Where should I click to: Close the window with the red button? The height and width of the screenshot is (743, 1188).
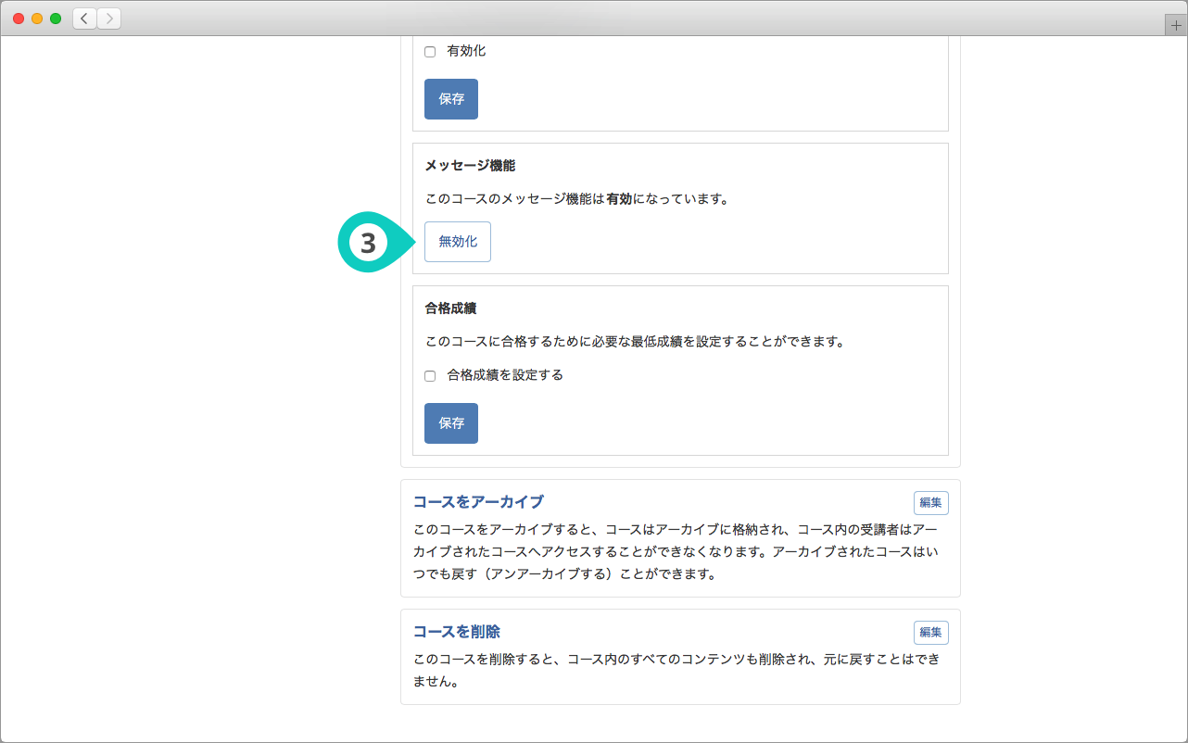click(x=19, y=19)
